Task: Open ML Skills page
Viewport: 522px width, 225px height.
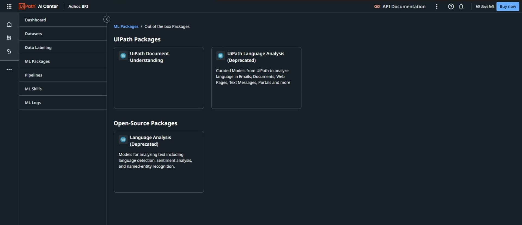Action: point(33,89)
